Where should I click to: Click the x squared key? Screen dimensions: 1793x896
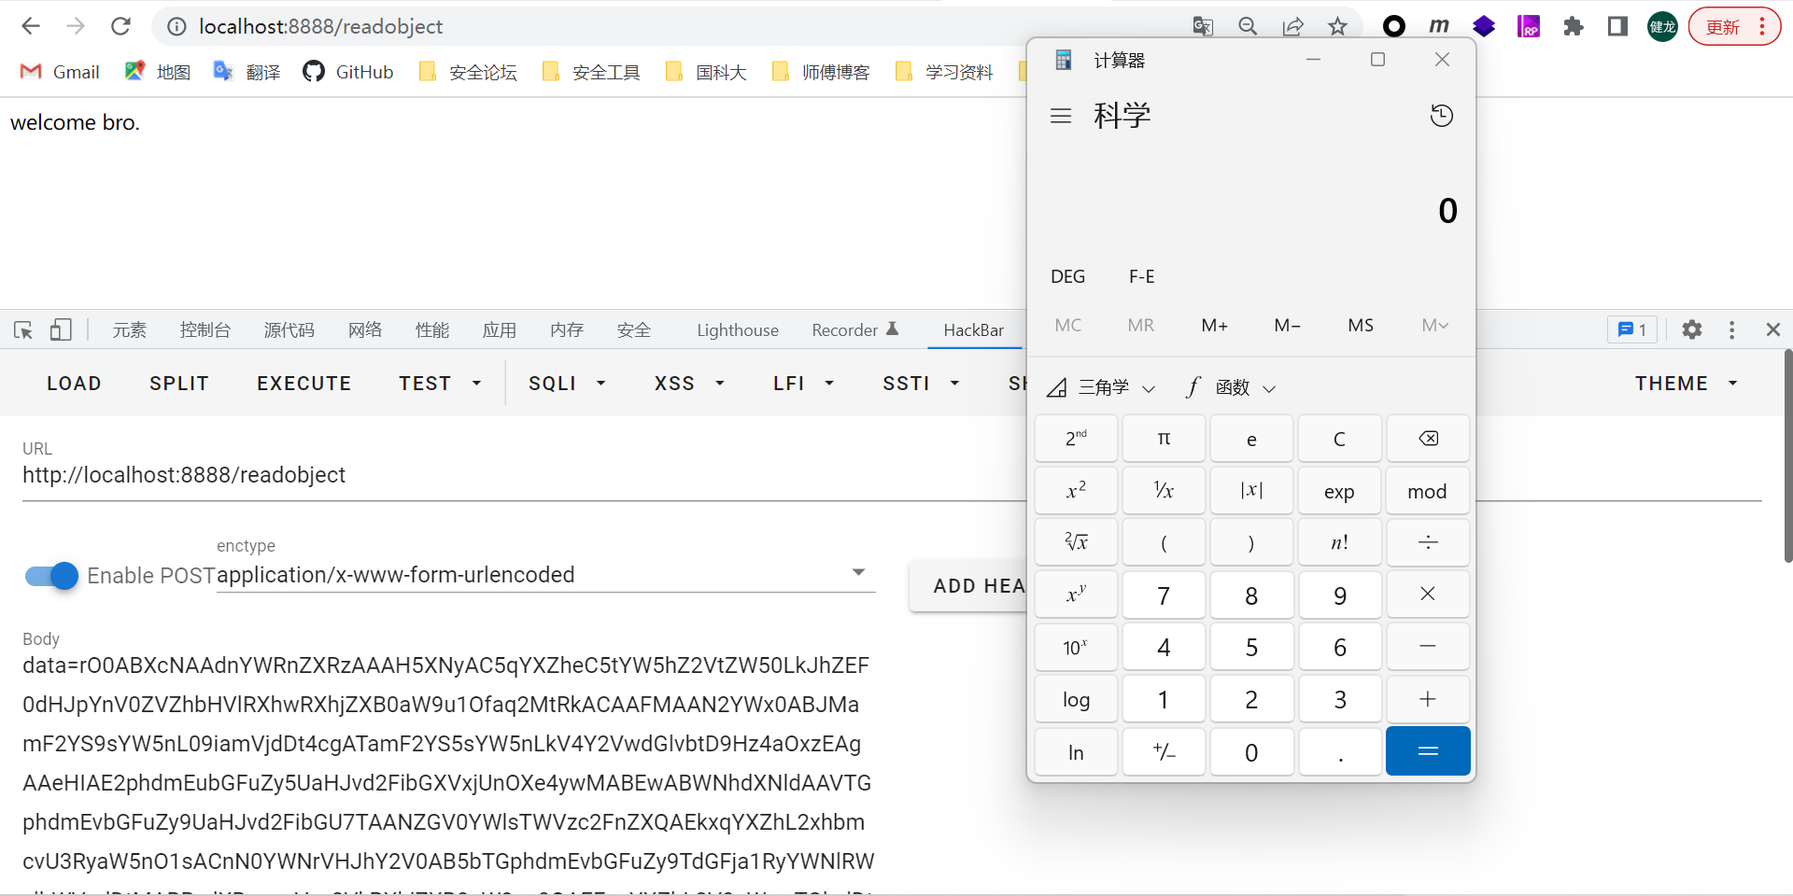pos(1076,491)
